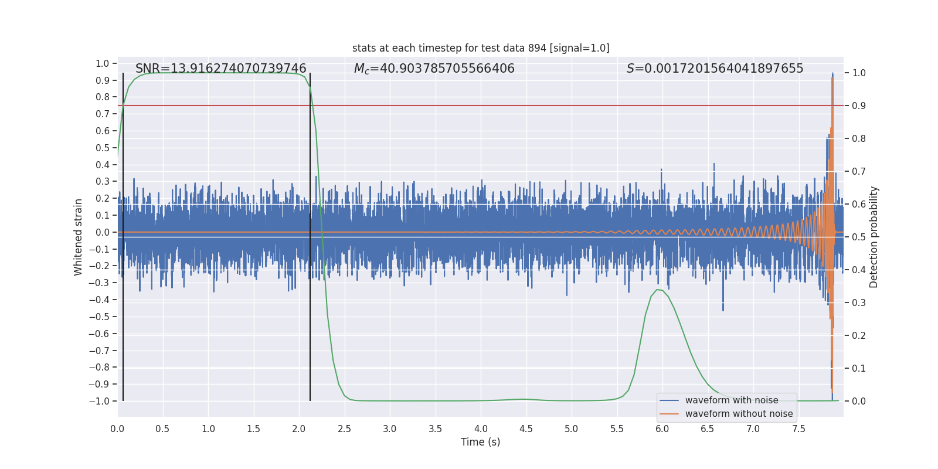
Task: Click "0.1" on the Whitened strain axis
Action: tap(103, 215)
